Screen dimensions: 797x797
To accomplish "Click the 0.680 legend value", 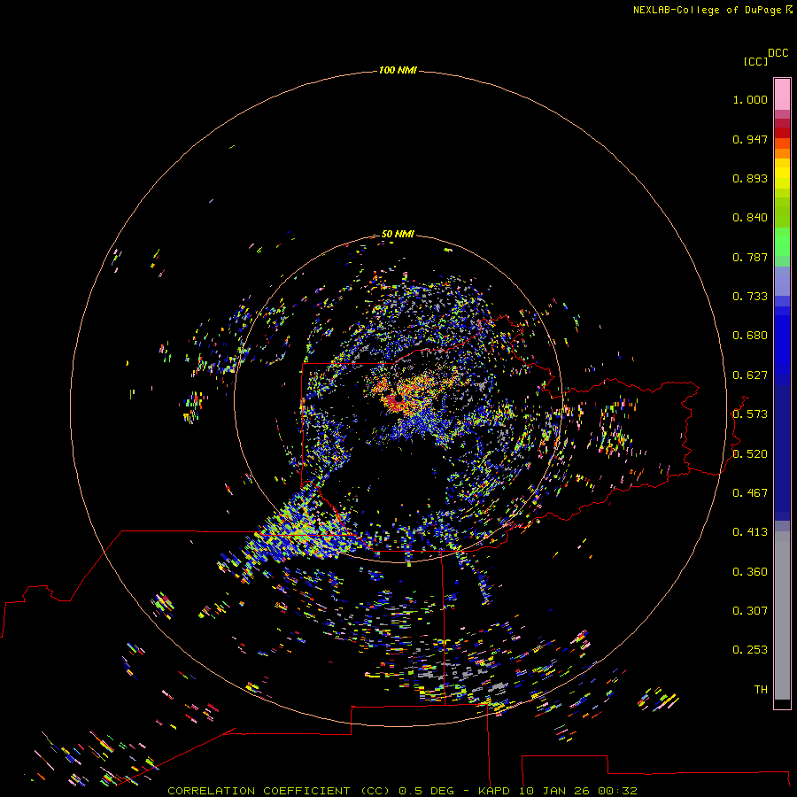I will (x=750, y=336).
